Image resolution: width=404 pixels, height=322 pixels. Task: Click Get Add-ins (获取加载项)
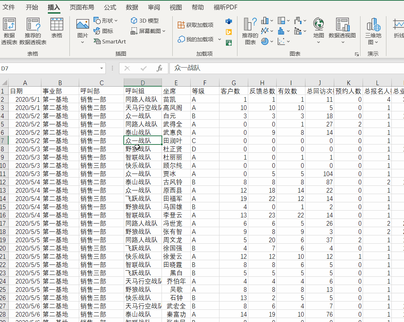[196, 25]
